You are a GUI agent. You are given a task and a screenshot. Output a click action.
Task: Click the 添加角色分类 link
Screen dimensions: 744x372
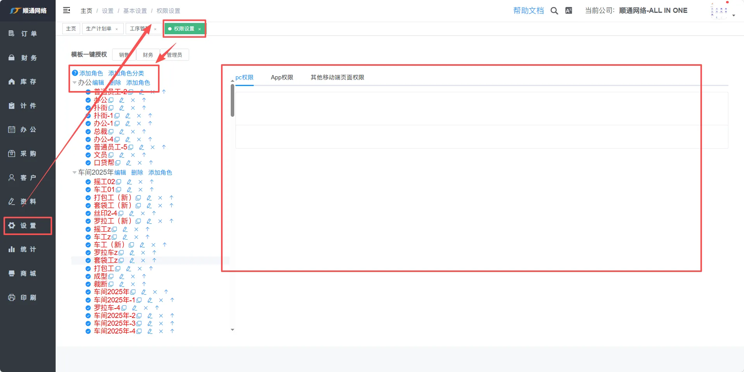(x=126, y=73)
